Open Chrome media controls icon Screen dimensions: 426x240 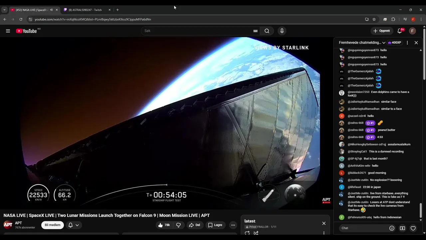tap(405, 19)
